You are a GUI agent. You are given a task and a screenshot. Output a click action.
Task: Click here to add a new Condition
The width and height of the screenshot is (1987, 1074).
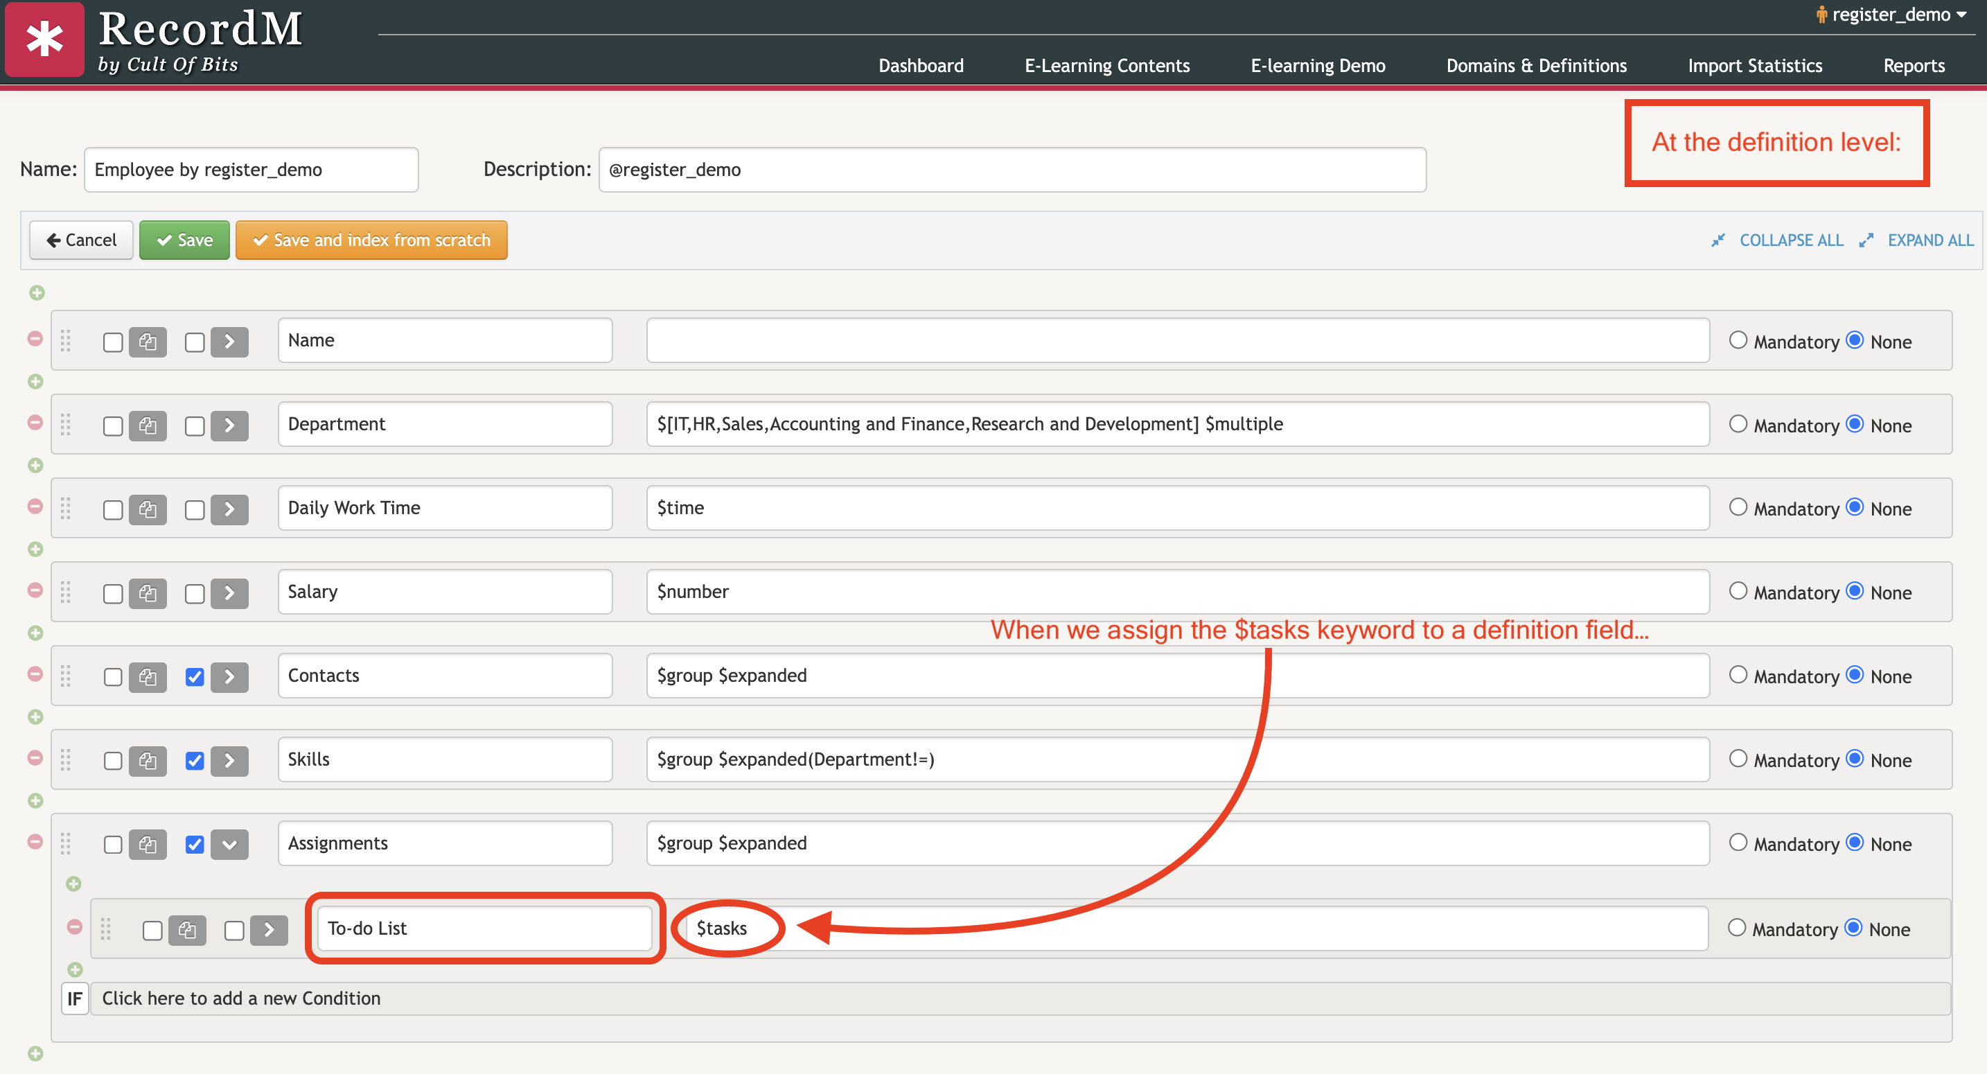pos(240,998)
